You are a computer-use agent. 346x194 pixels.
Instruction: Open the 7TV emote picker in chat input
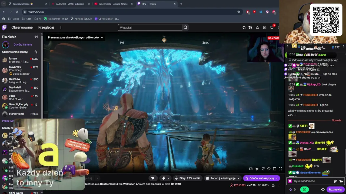tap(341, 181)
